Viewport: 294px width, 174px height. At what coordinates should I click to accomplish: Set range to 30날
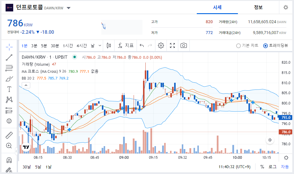pyautogui.click(x=27, y=167)
